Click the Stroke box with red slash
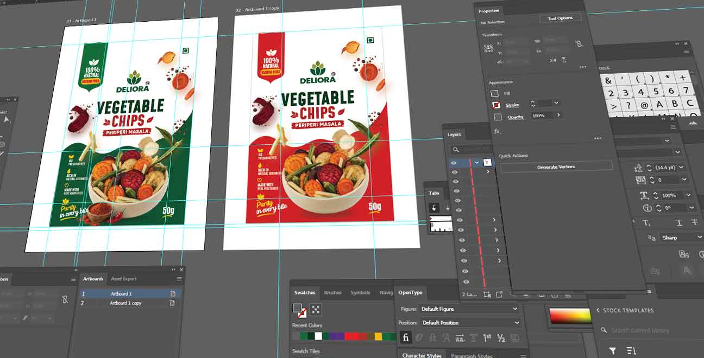 496,105
